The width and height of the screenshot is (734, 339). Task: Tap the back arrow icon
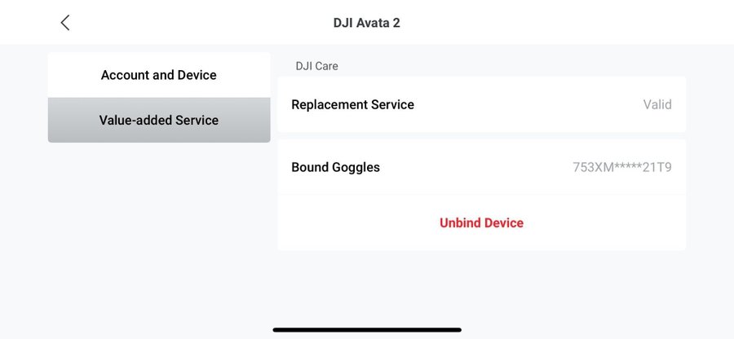(x=65, y=23)
